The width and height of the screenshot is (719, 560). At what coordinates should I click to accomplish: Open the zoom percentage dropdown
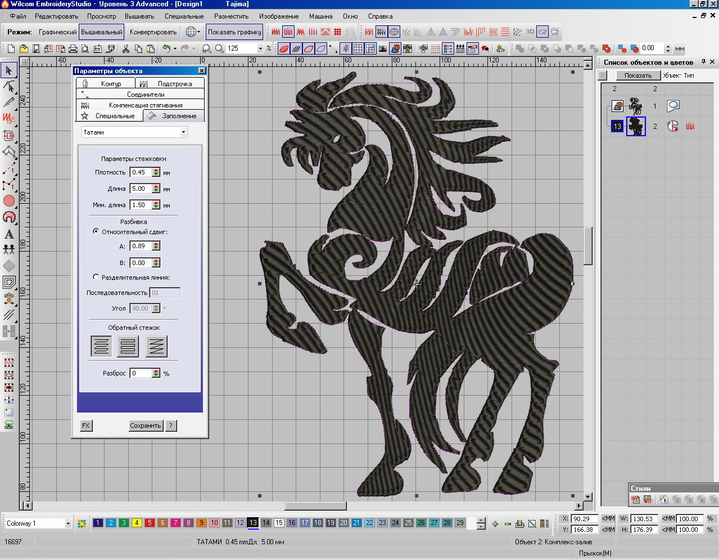click(260, 49)
